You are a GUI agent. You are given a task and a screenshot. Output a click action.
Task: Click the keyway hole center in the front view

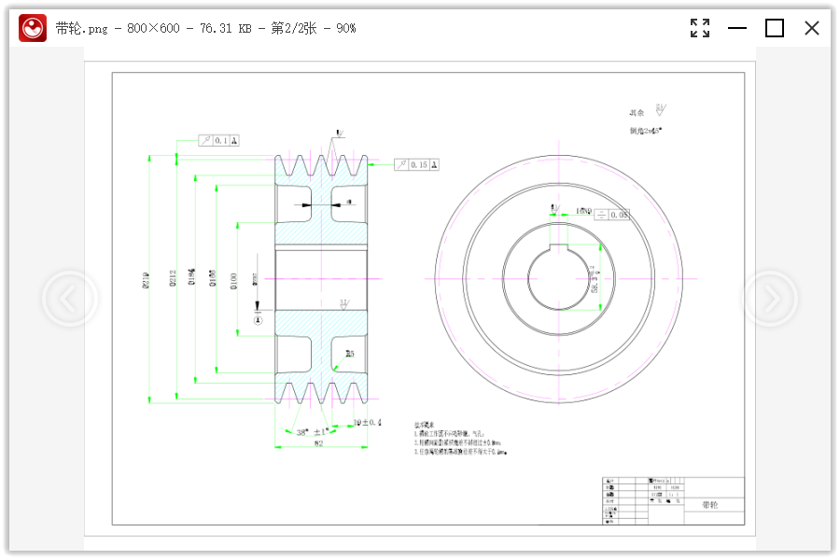tap(558, 278)
